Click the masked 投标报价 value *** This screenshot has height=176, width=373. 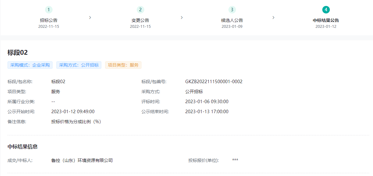[235, 160]
